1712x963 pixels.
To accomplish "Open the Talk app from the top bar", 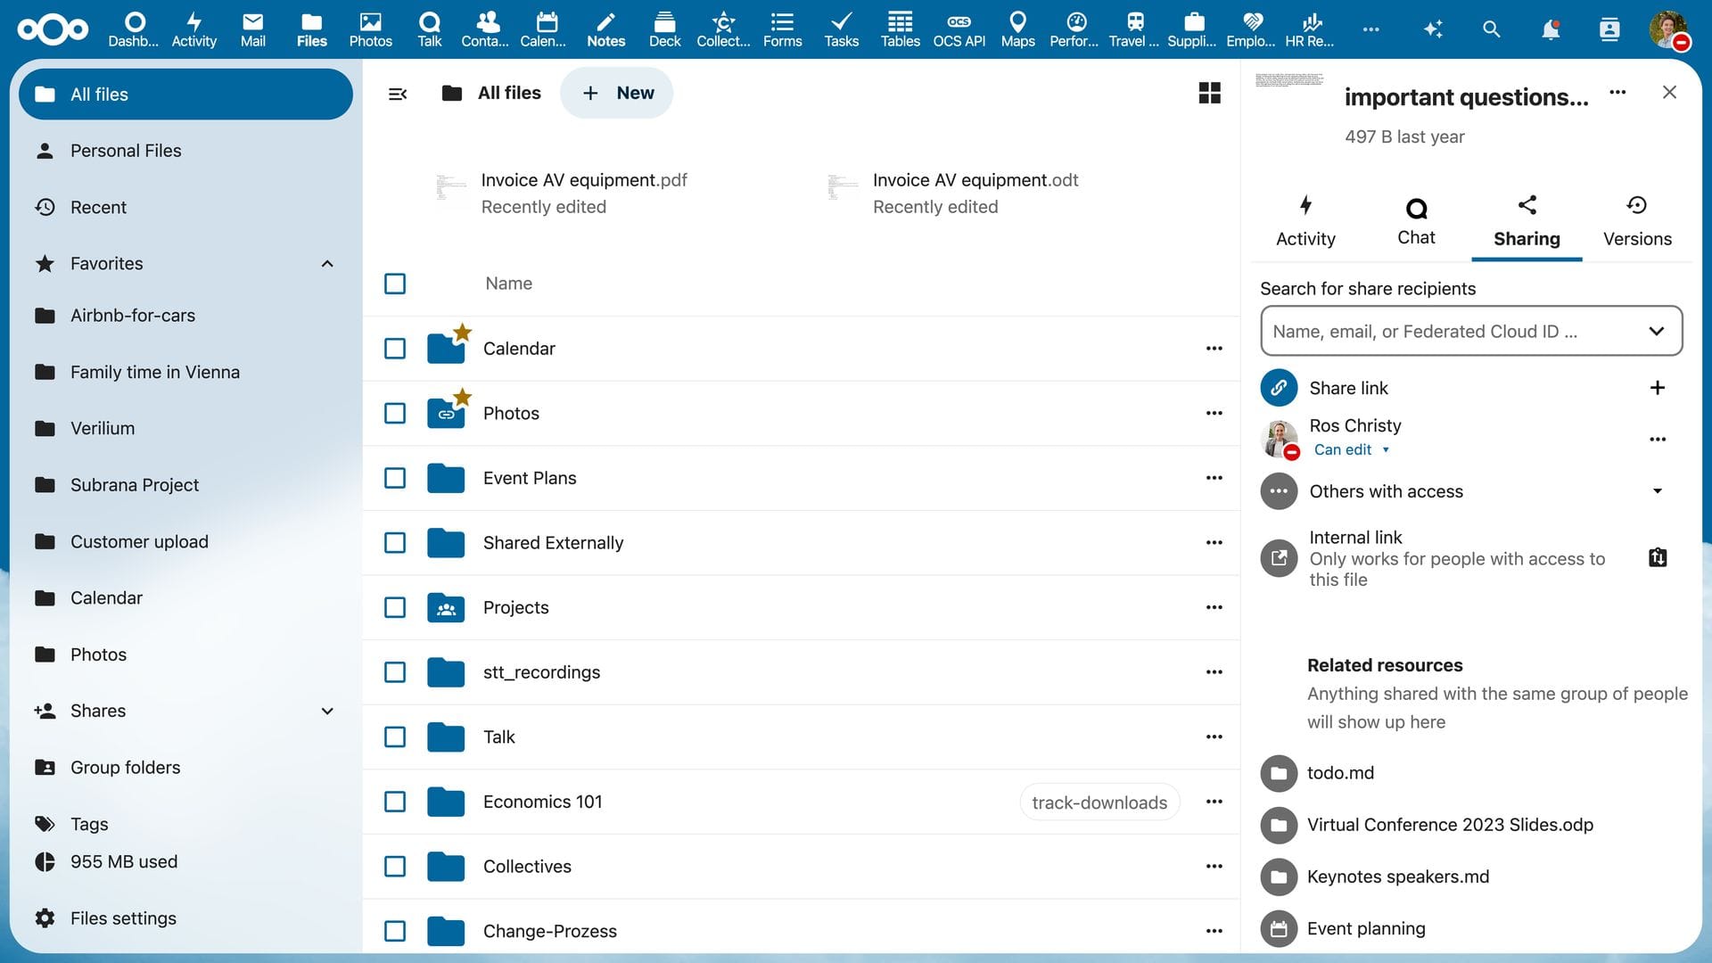I will pyautogui.click(x=429, y=29).
